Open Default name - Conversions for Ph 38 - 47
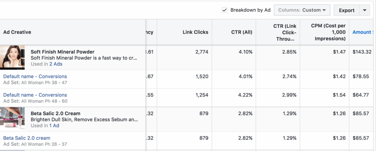This screenshot has height=151, width=376. pos(35,76)
